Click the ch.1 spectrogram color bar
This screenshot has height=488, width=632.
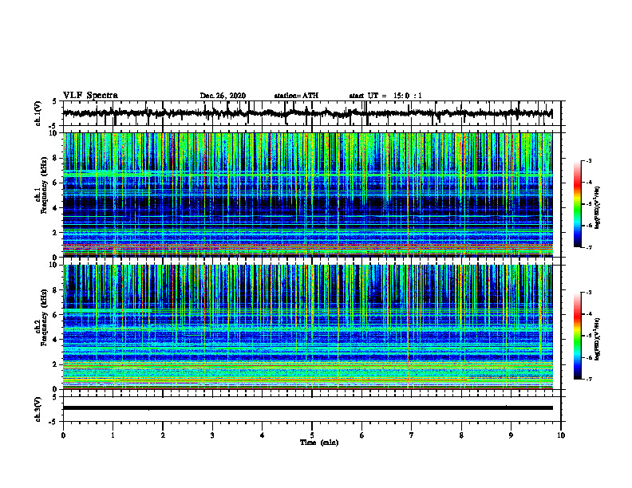coord(577,204)
